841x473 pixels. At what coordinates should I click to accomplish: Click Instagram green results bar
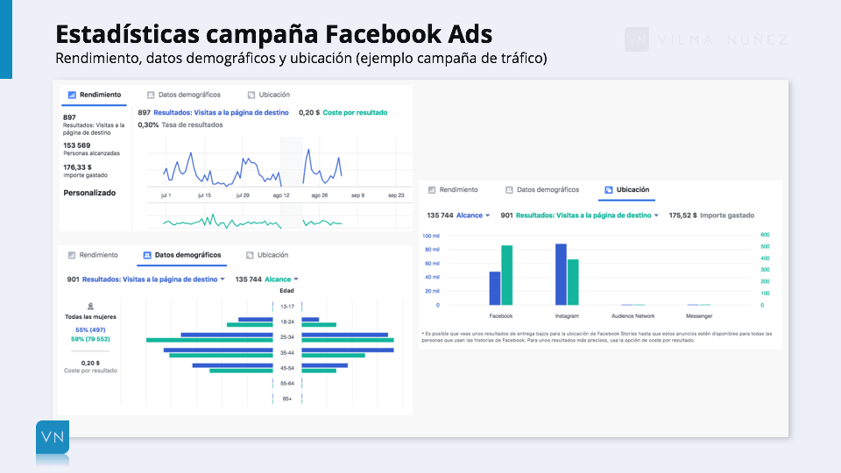click(x=573, y=283)
